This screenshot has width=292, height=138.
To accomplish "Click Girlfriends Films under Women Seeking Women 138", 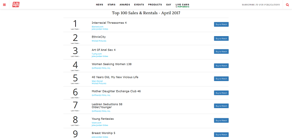I will click(x=101, y=68).
